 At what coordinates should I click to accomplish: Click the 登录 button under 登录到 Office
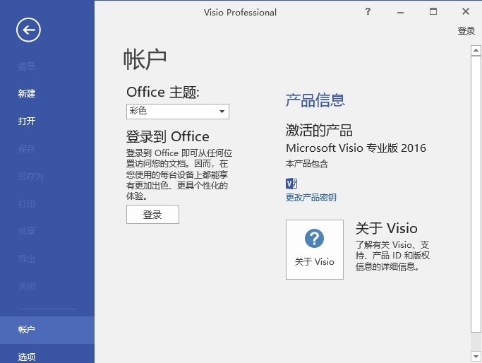tap(152, 215)
